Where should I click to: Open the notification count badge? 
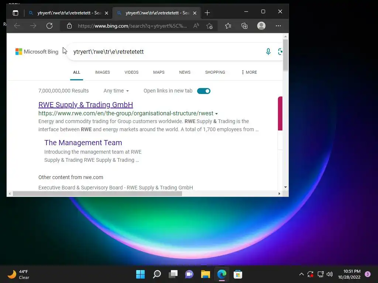(x=368, y=274)
